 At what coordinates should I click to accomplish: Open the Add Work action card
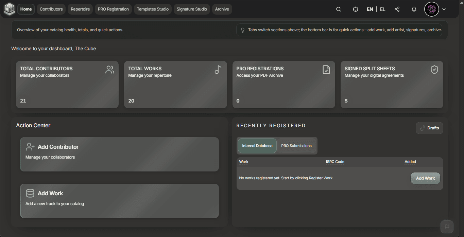pos(119,201)
